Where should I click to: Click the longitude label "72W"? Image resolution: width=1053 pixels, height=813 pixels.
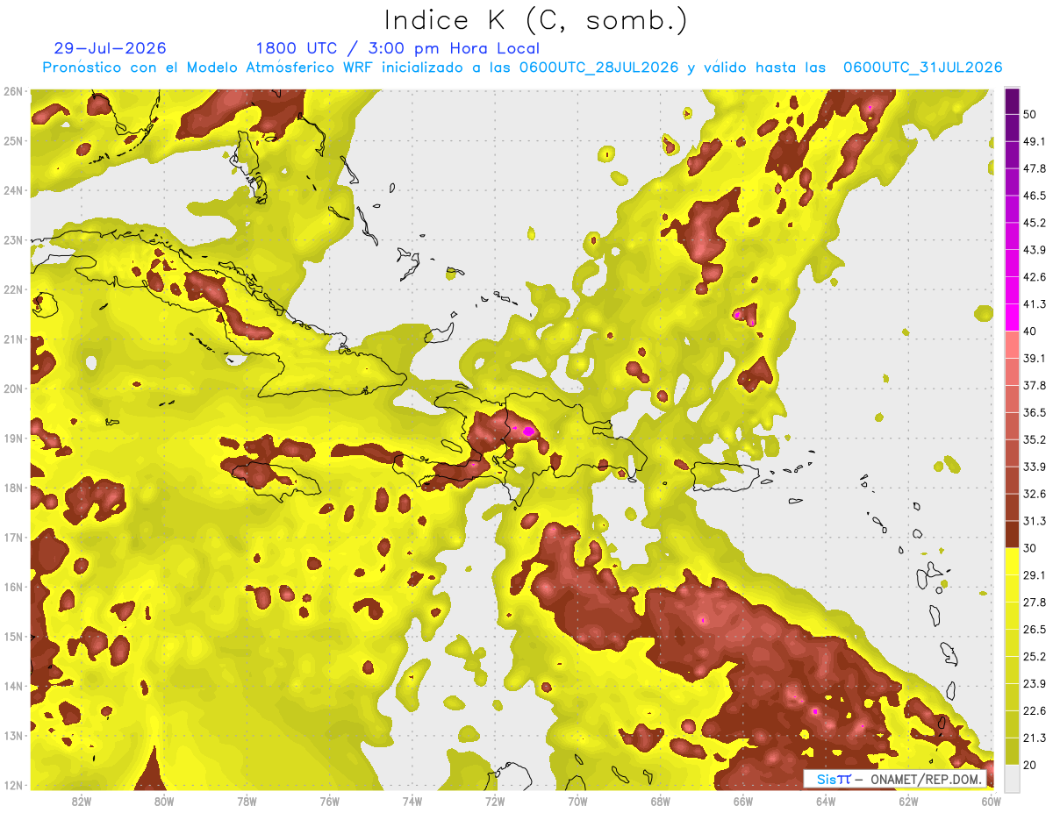494,802
